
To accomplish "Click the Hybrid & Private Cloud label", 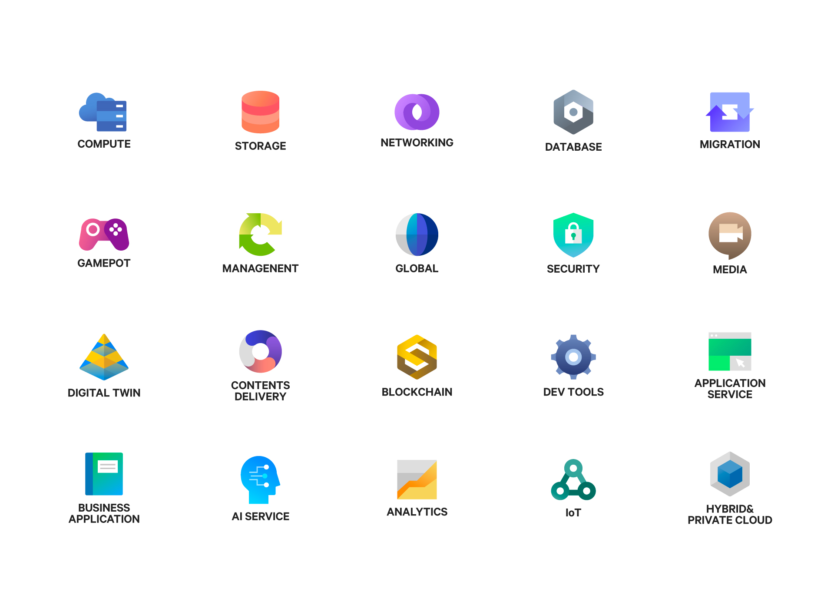I will point(730,514).
